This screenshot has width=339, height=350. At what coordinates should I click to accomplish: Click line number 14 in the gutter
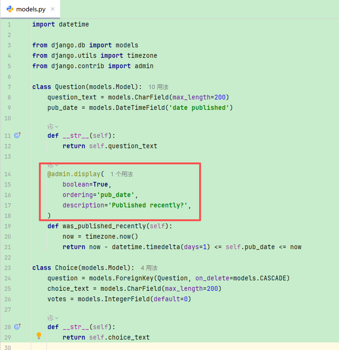(8, 174)
